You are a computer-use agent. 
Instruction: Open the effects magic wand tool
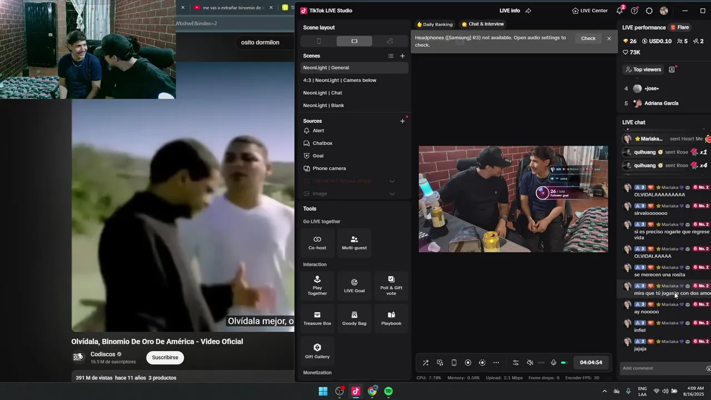pyautogui.click(x=425, y=363)
